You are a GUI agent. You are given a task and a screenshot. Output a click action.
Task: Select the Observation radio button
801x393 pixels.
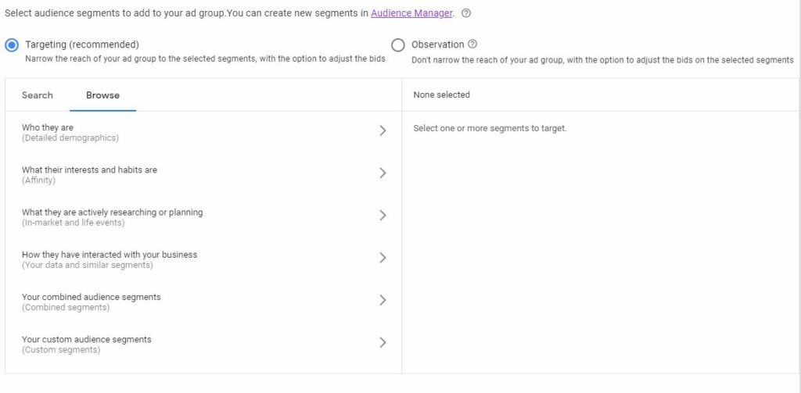pos(398,45)
